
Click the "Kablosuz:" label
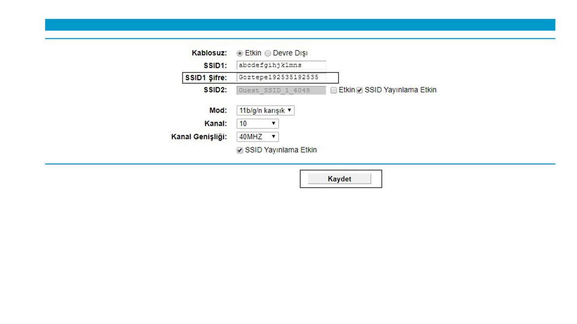pyautogui.click(x=210, y=53)
